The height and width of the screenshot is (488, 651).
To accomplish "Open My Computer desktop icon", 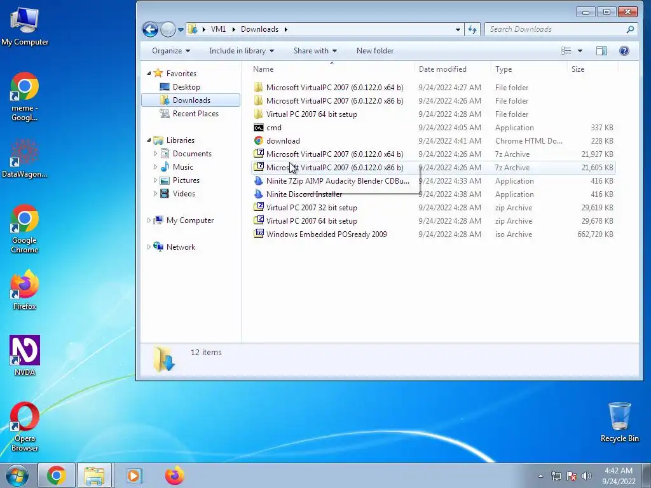I will click(25, 26).
